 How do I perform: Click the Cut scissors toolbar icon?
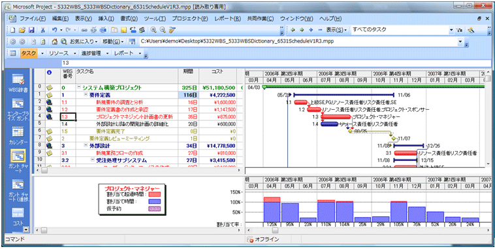(x=42, y=30)
